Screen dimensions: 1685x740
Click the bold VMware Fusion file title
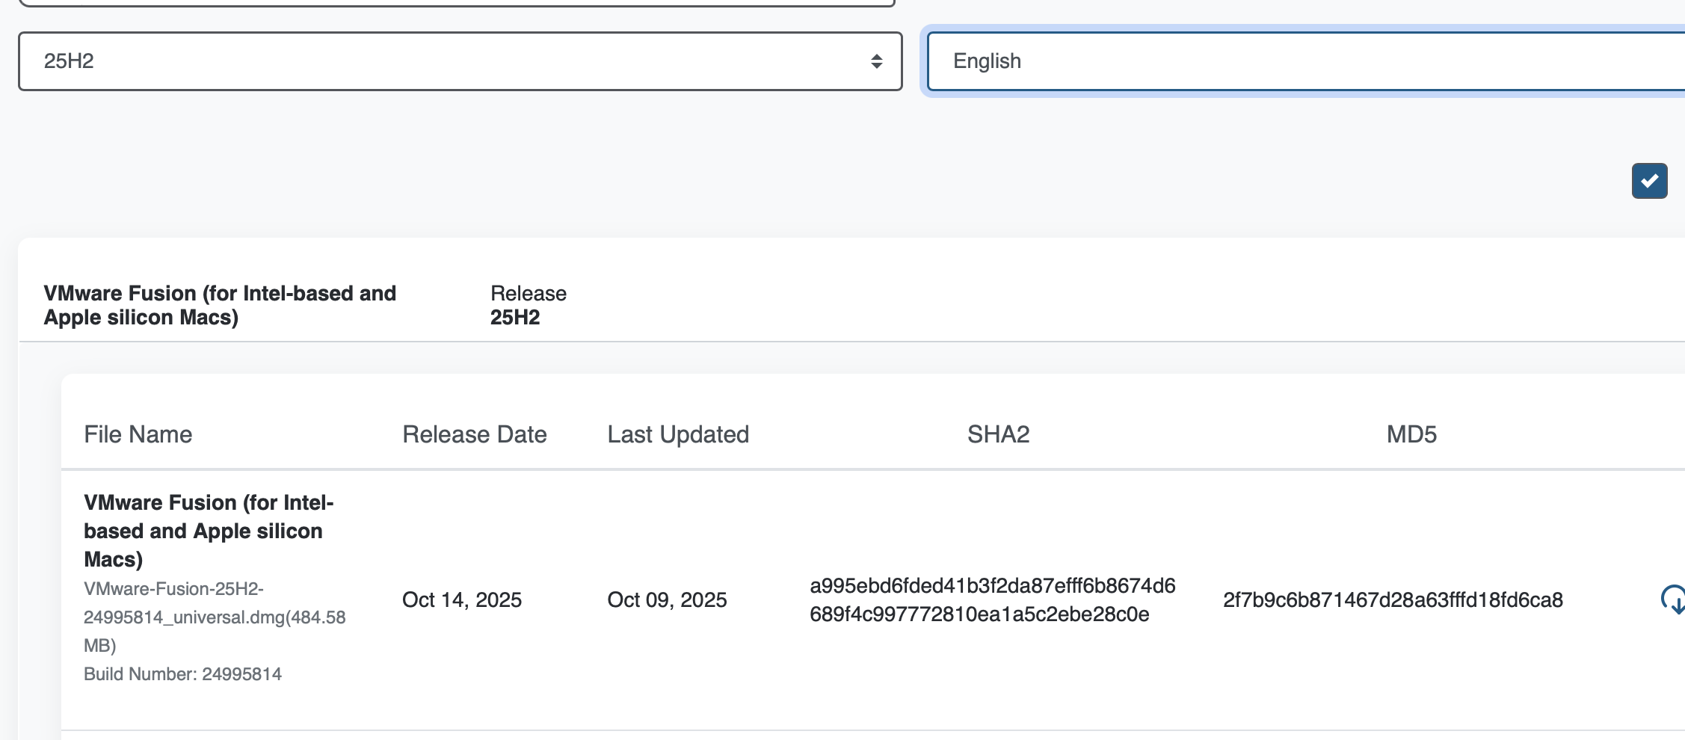tap(208, 531)
